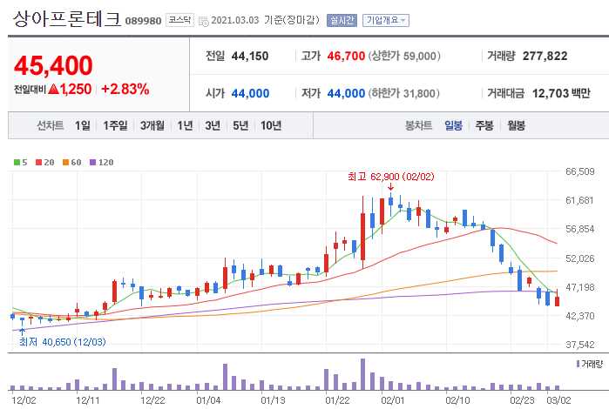This screenshot has height=409, width=609.
Task: Click the calendar icon beside the date 2021.03.03
Action: (x=204, y=22)
